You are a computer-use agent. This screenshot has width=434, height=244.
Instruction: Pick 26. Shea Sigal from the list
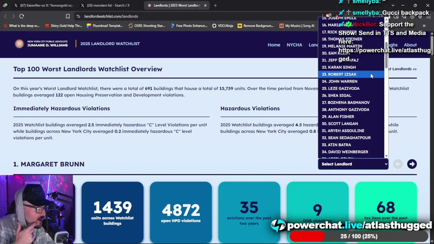coord(351,96)
